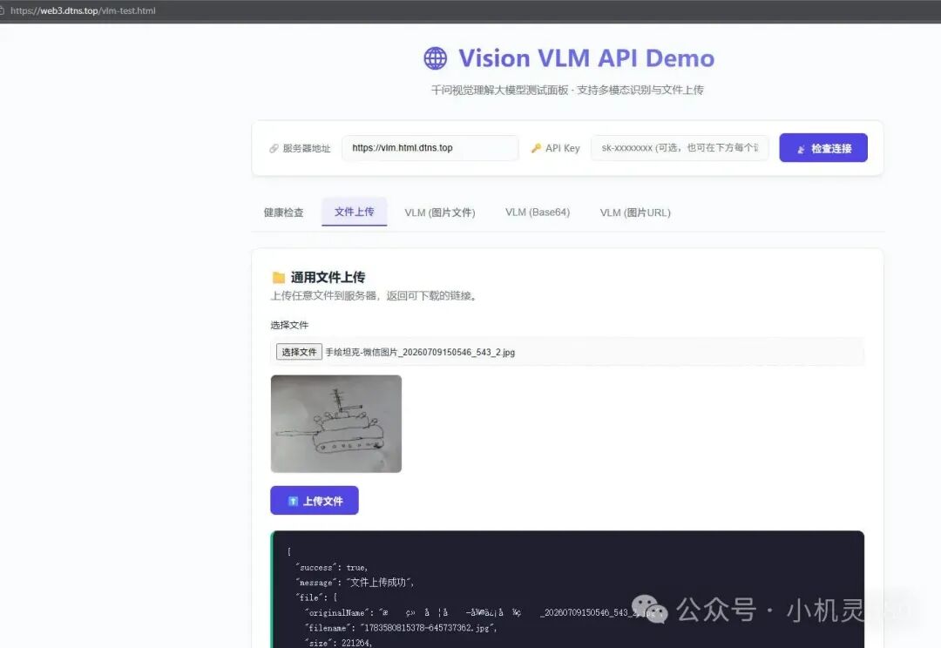Click the "originalName" line in JSON output
The width and height of the screenshot is (941, 648).
pyautogui.click(x=485, y=612)
